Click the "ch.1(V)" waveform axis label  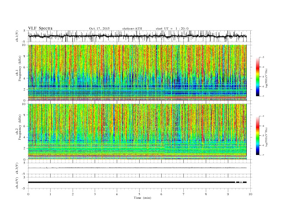point(17,36)
